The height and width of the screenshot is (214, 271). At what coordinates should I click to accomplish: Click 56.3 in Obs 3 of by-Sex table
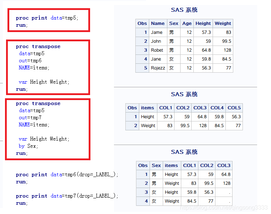click(207, 192)
